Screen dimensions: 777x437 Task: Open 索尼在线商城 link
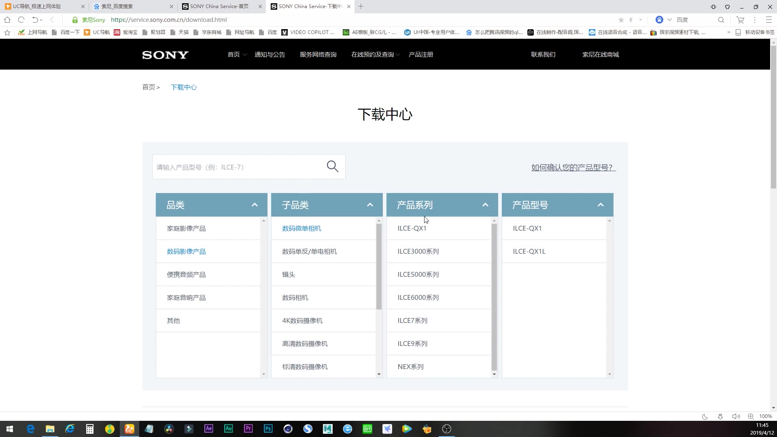click(x=601, y=55)
